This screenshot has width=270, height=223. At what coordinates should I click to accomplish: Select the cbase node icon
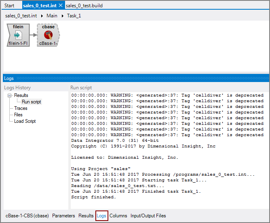coord(48,35)
